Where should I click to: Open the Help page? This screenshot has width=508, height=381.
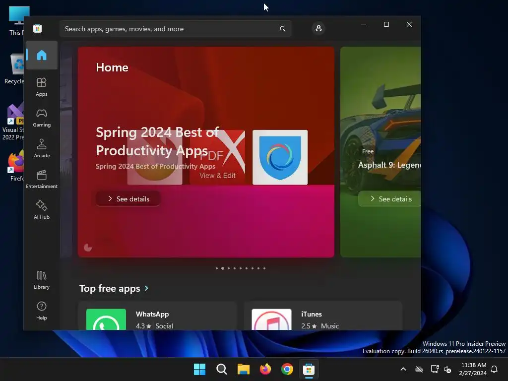(42, 311)
